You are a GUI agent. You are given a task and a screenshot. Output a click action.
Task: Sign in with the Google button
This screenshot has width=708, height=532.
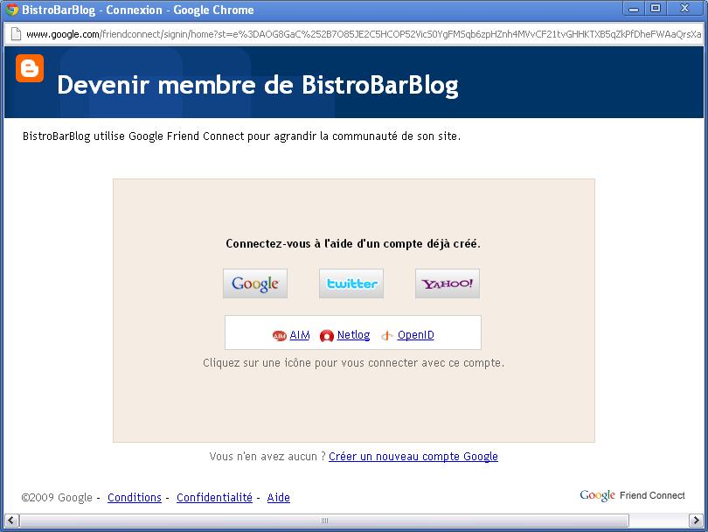tap(255, 283)
